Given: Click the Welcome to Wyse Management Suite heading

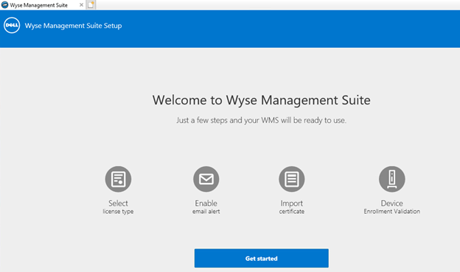Looking at the screenshot, I should point(262,100).
